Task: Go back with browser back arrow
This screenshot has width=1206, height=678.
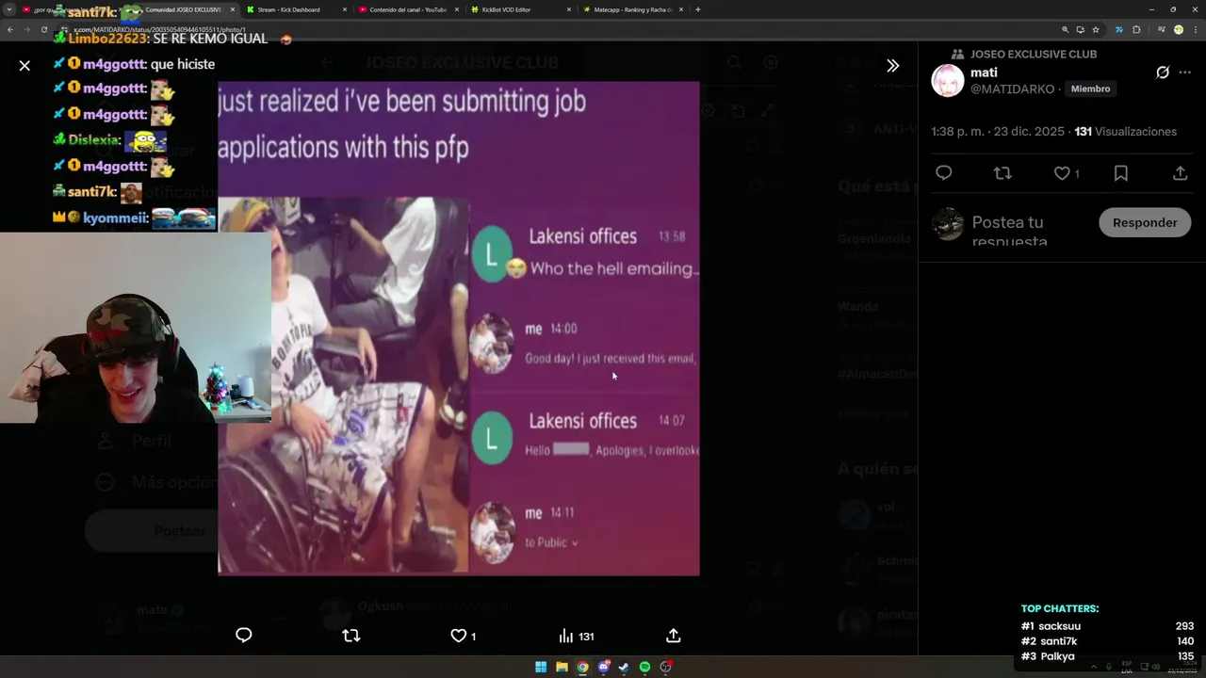Action: tap(10, 29)
